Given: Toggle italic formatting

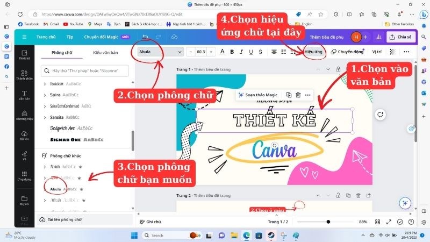Looking at the screenshot, I should [x=241, y=52].
